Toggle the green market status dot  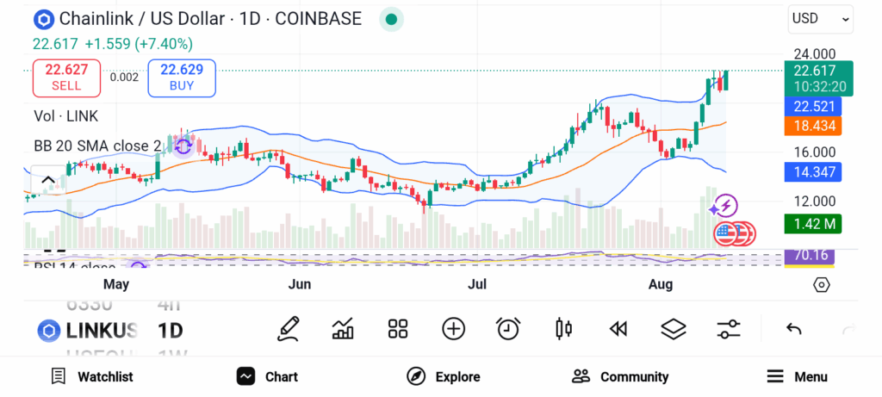[391, 19]
